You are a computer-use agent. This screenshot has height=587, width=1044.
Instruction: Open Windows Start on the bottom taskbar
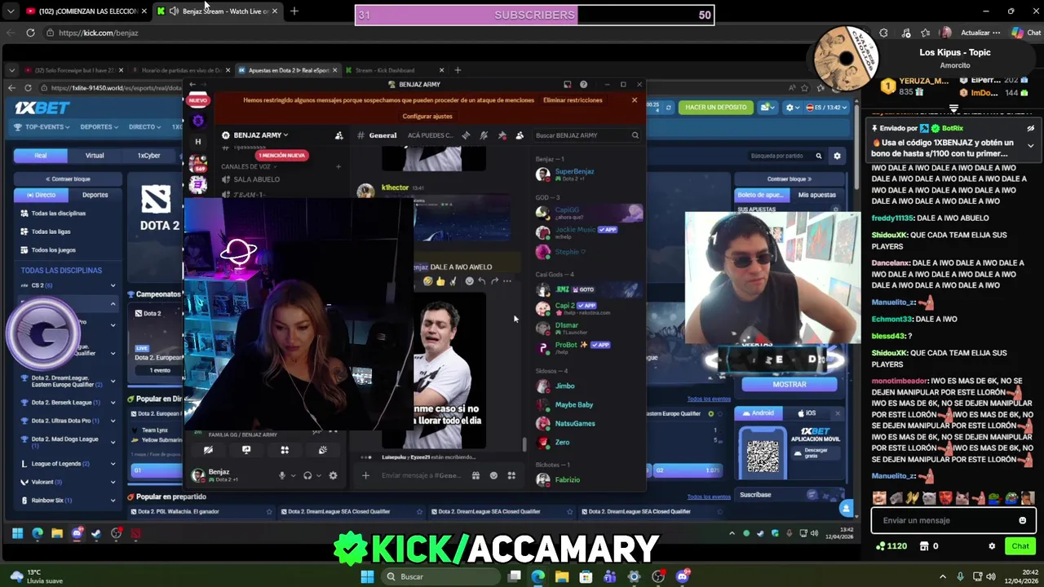[367, 576]
